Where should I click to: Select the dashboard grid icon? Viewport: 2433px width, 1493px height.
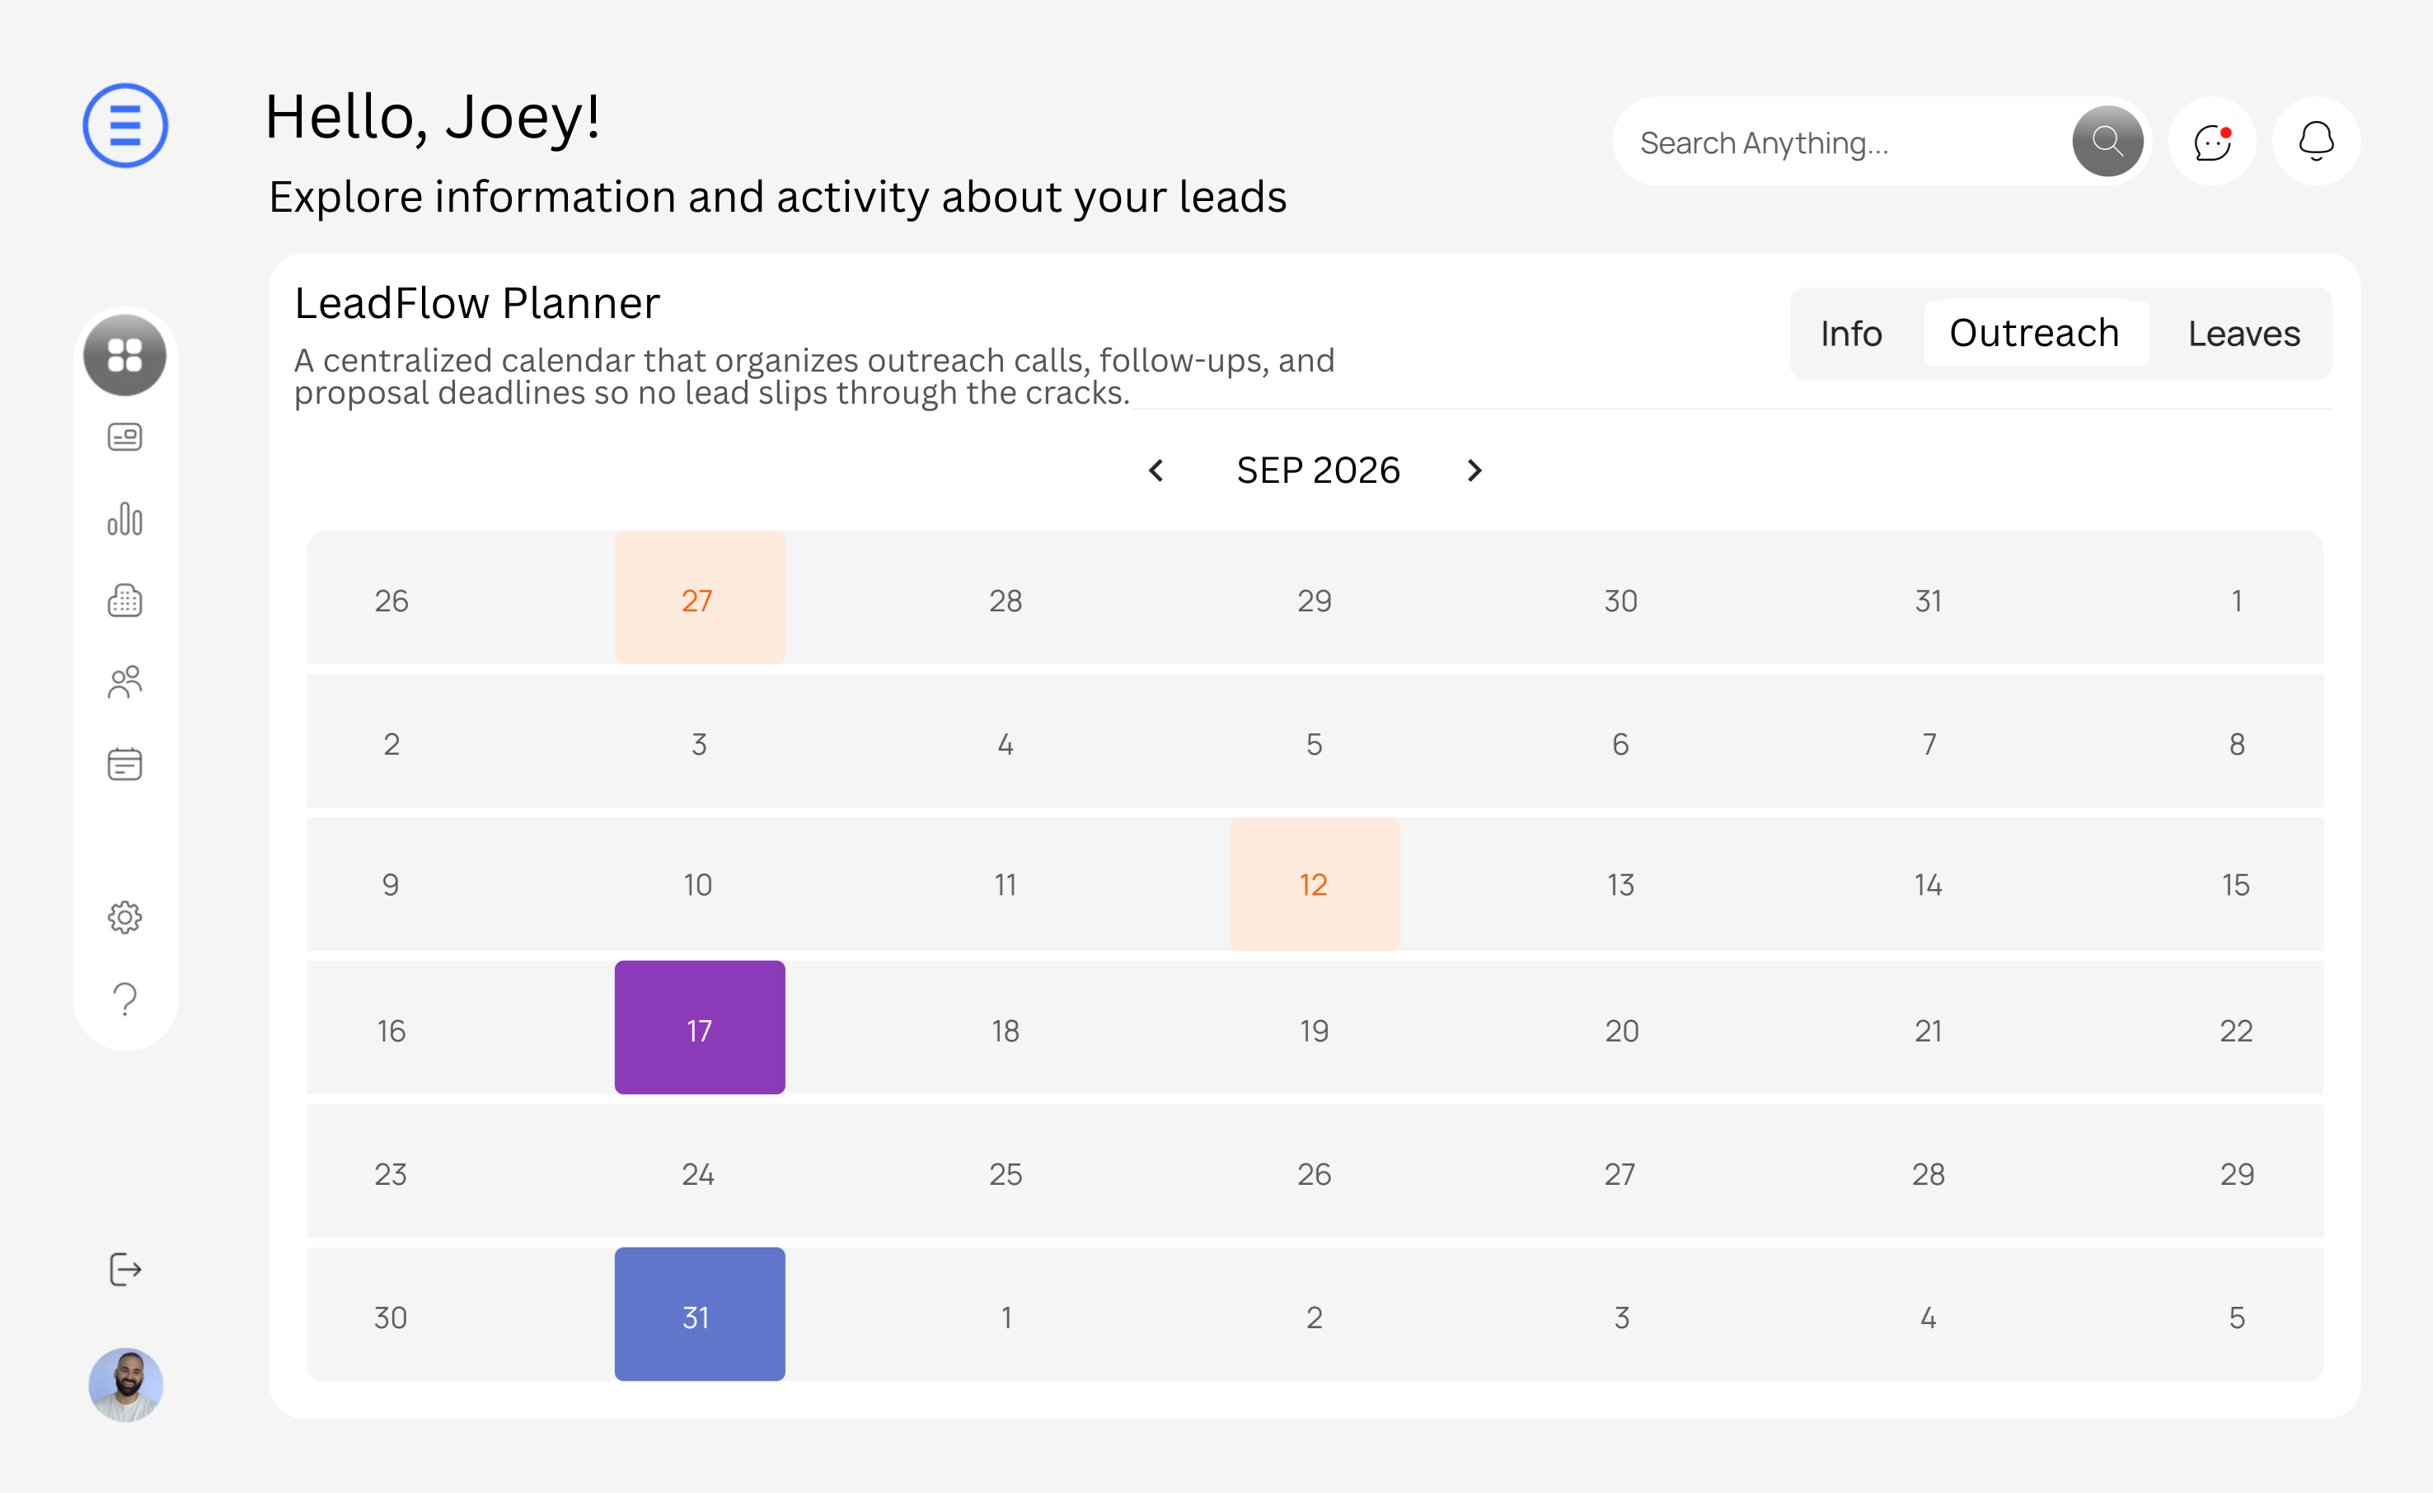point(125,355)
